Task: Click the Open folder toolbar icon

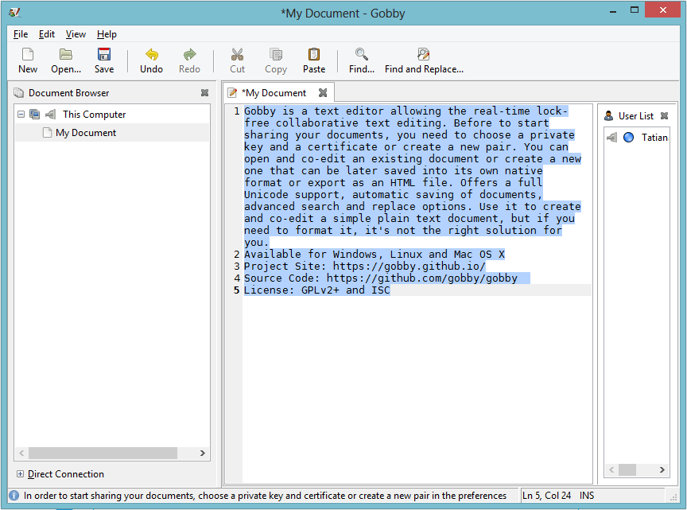Action: (x=66, y=55)
